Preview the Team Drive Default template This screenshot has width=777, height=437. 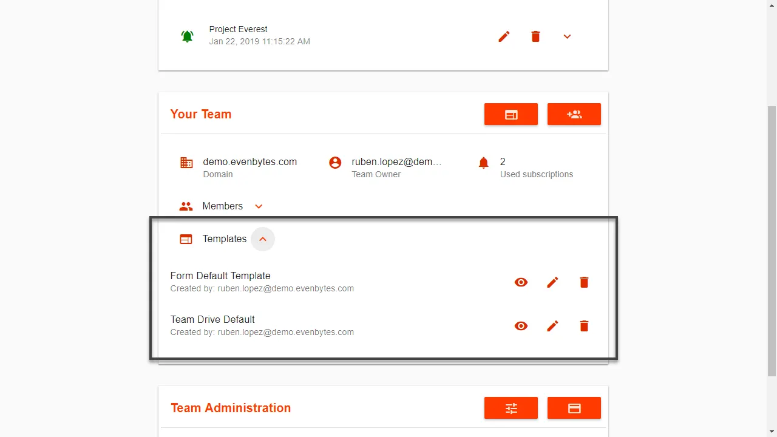[x=521, y=326]
